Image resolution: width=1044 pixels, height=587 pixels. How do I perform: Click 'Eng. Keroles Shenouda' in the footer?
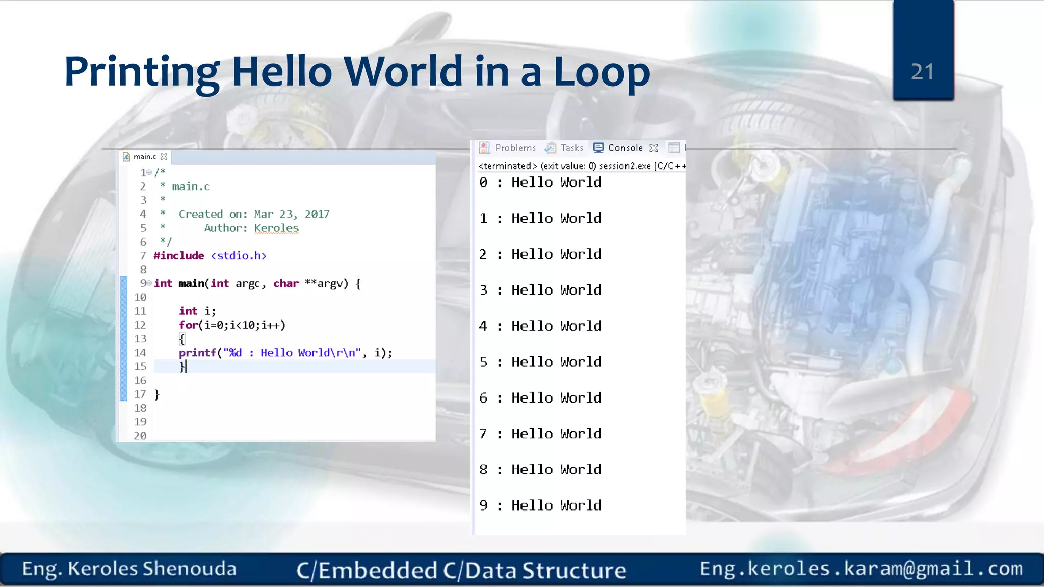pos(129,569)
